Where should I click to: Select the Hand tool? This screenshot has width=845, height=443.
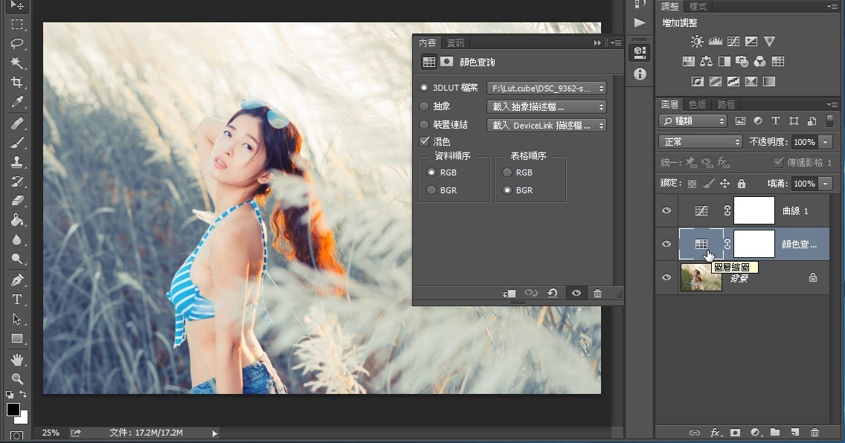tap(17, 360)
